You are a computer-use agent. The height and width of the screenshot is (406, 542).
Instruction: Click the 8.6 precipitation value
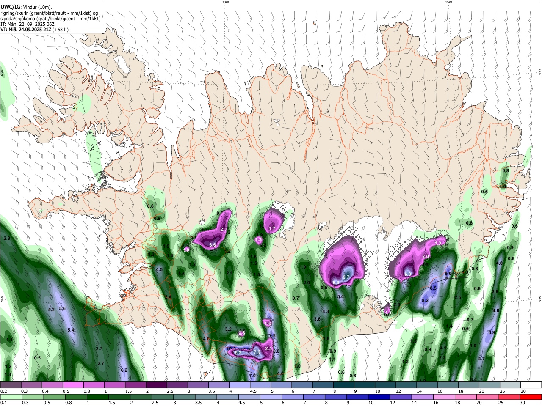click(x=448, y=274)
